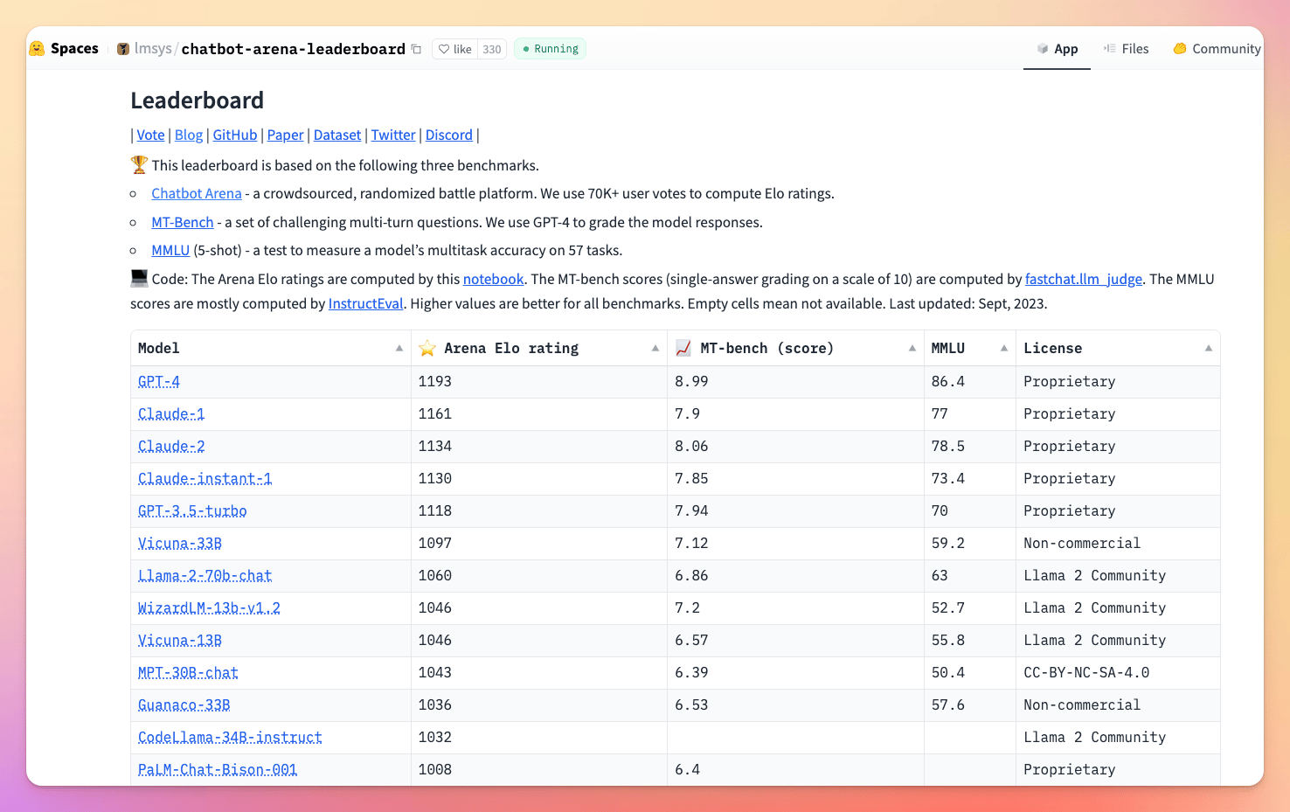
Task: Open the Llama-2-70b-chat model link
Action: point(205,576)
